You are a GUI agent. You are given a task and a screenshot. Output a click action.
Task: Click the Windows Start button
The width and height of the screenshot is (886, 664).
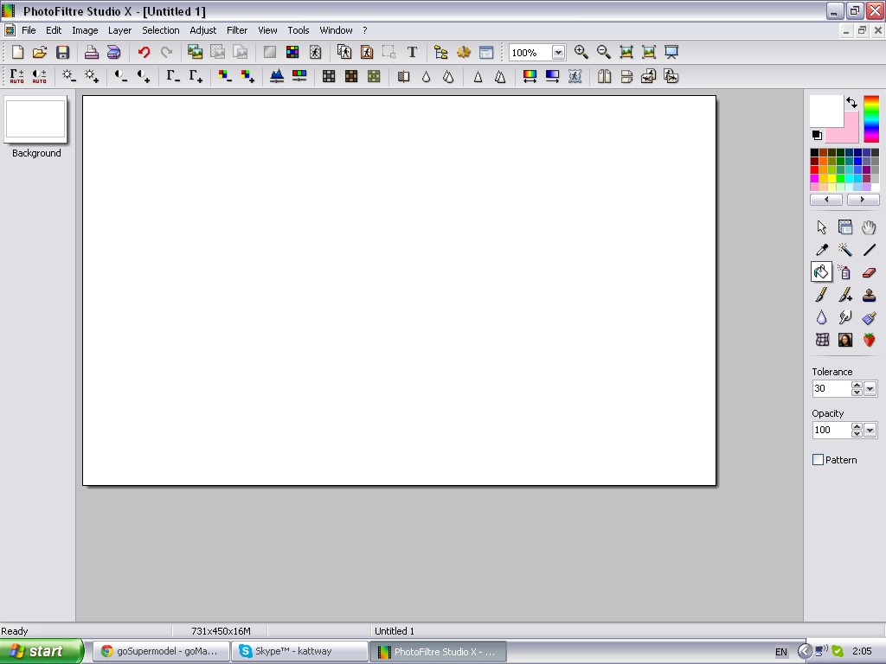(42, 651)
